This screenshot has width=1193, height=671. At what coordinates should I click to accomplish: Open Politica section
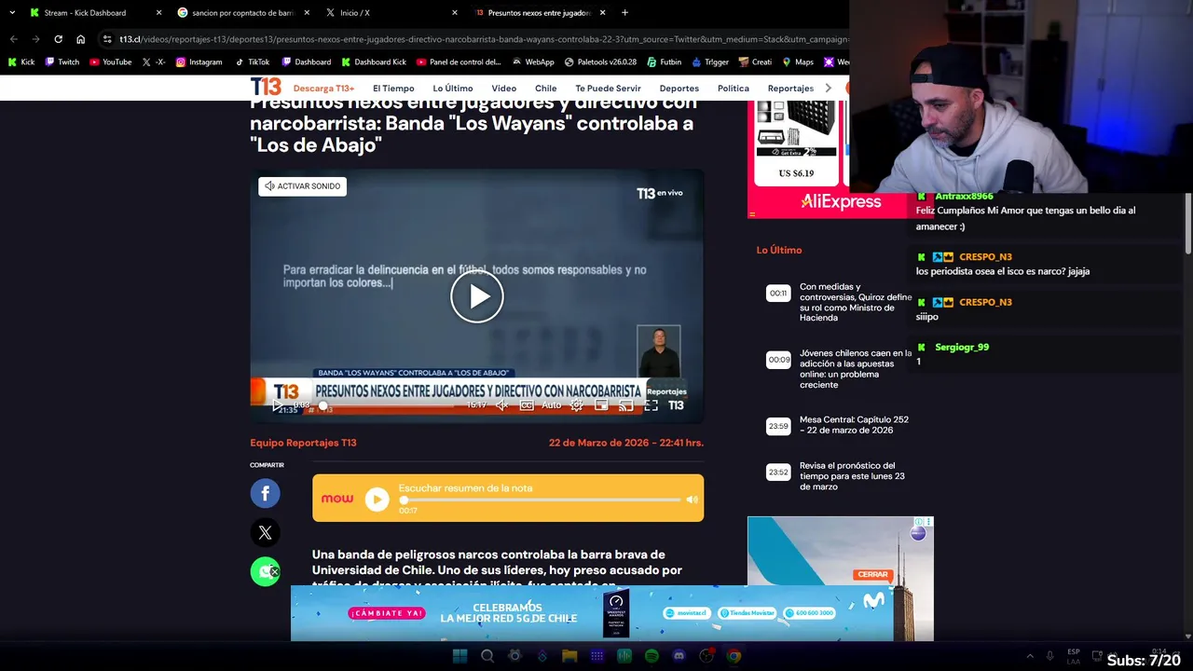click(734, 89)
